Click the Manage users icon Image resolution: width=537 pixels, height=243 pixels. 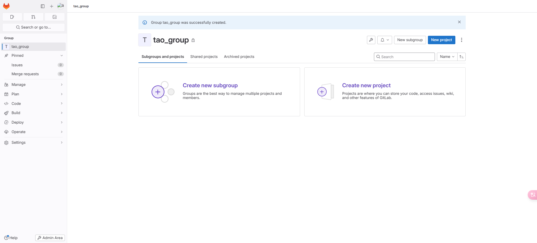[x=6, y=84]
